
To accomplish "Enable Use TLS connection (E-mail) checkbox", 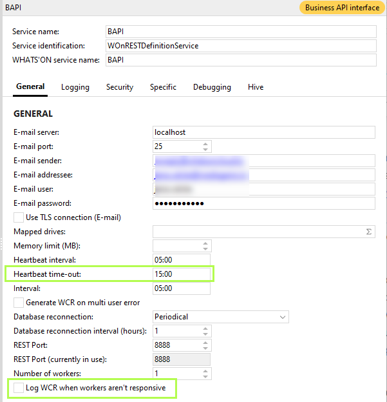I will (19, 217).
